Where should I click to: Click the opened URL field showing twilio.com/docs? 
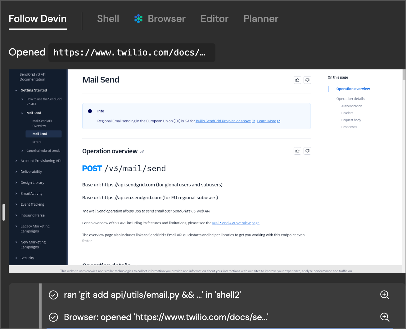click(132, 53)
